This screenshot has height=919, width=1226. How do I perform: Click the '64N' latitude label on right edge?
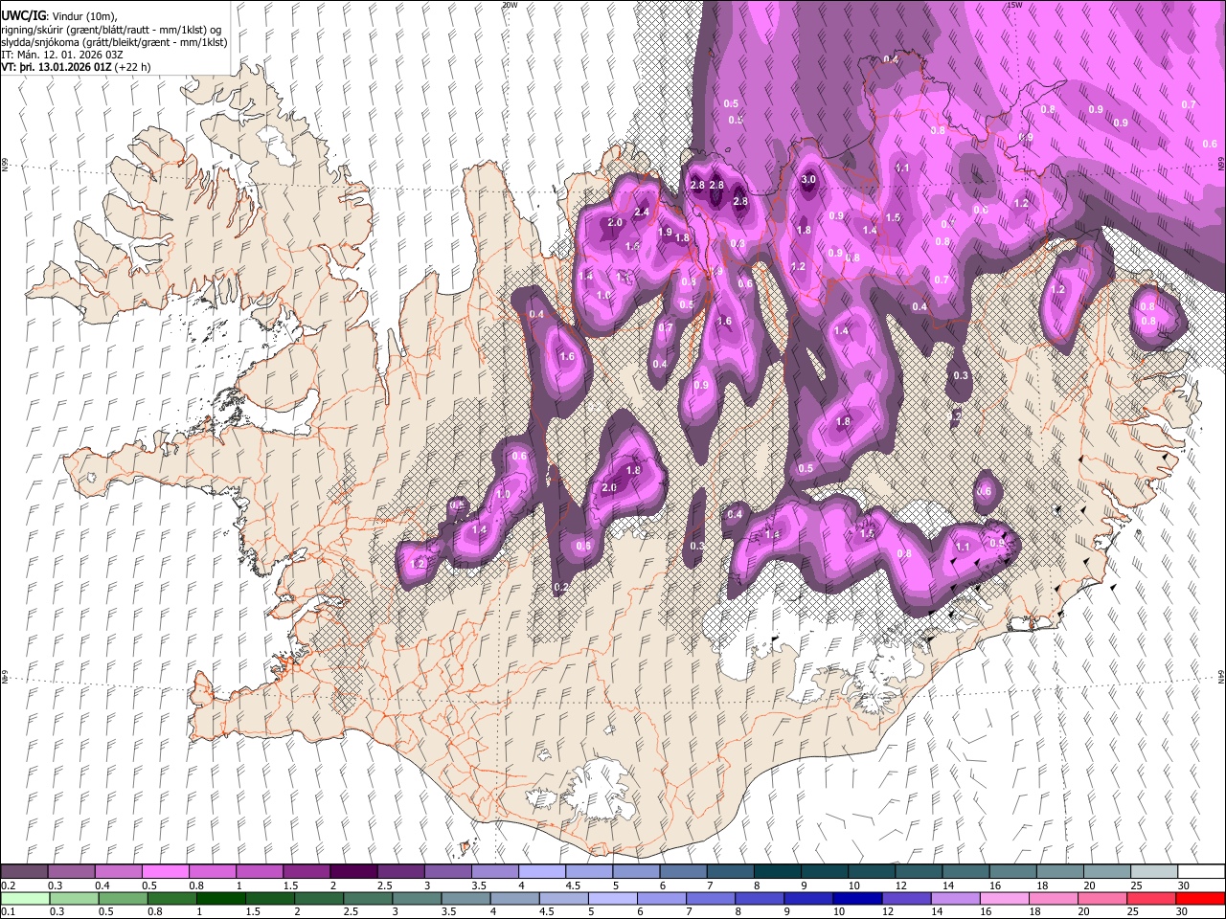pos(1221,677)
